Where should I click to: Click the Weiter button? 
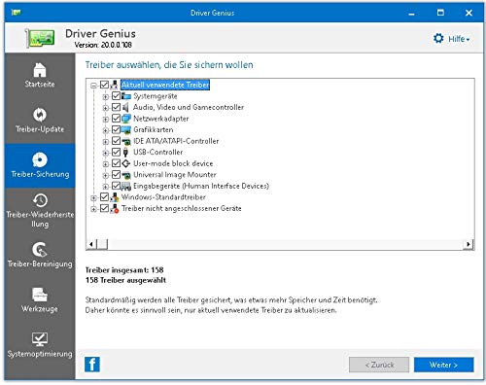click(x=443, y=365)
